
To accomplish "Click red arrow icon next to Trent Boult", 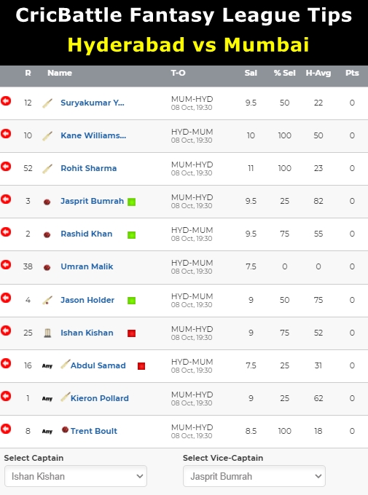I will 6,429.
